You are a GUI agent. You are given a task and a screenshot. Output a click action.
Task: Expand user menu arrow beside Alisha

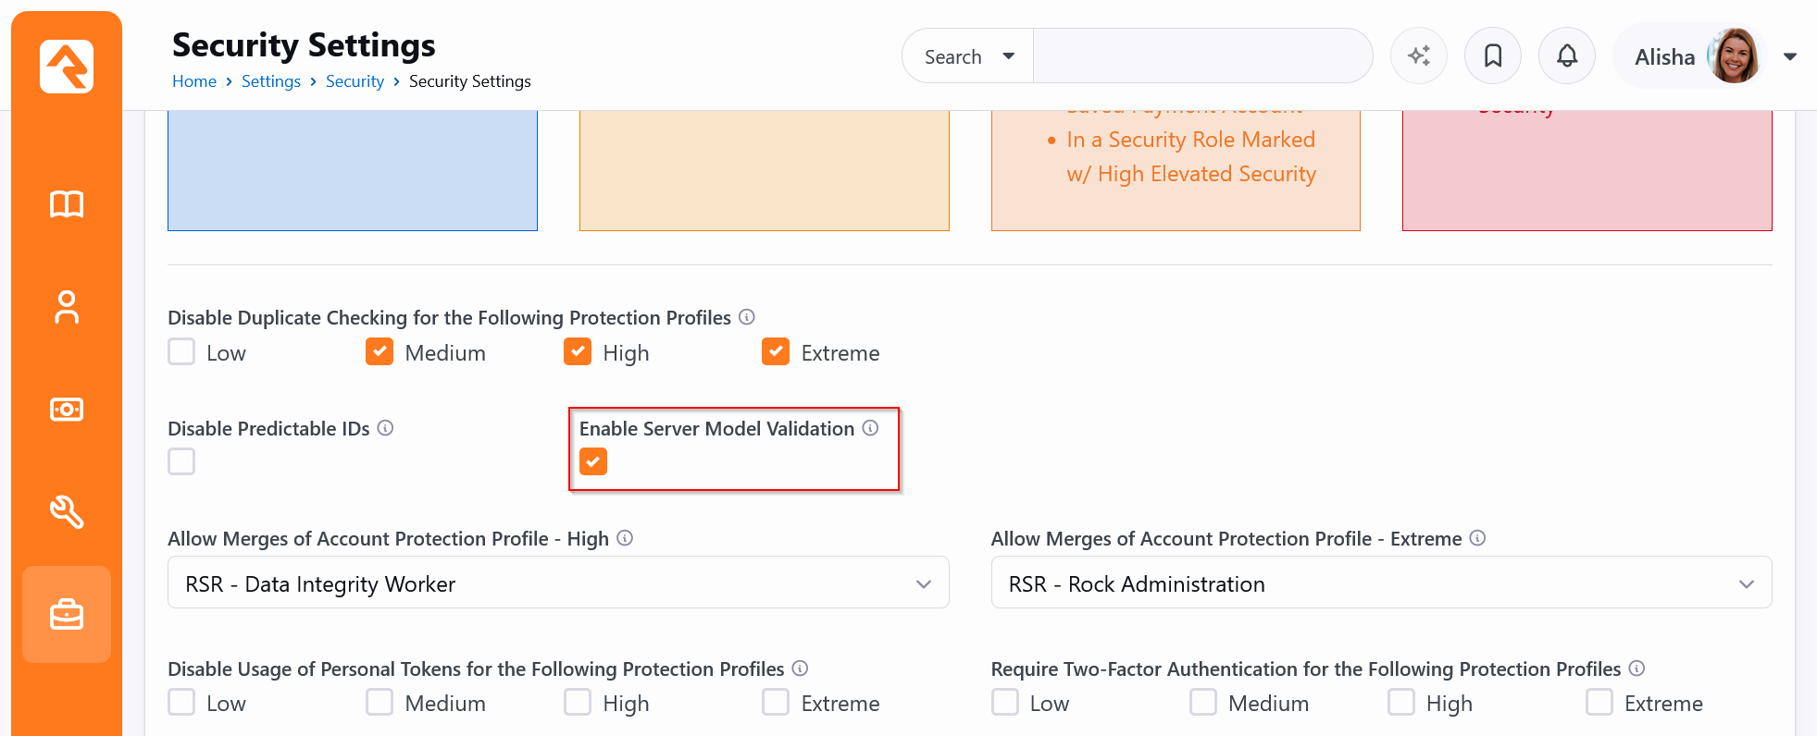click(1790, 56)
